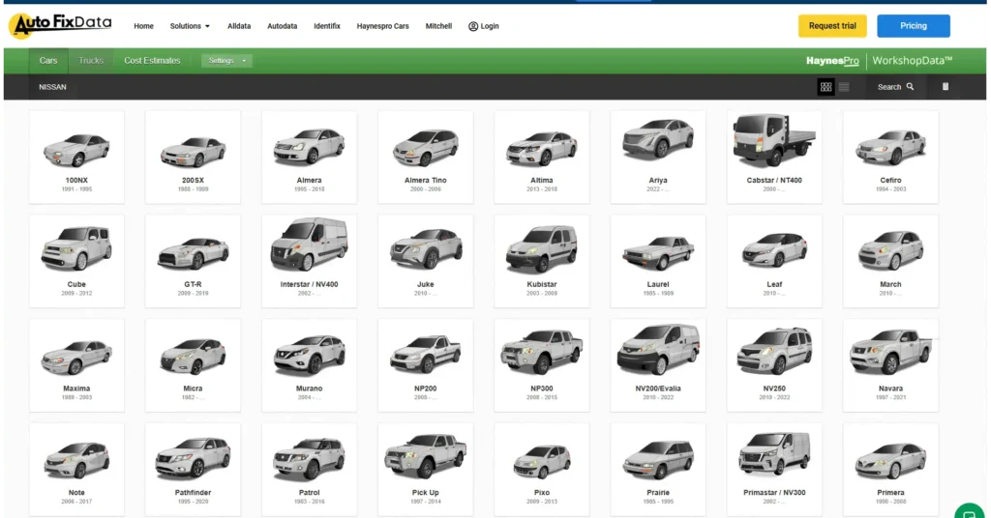Select the Patrol model card
The height and width of the screenshot is (518, 991).
tap(309, 470)
